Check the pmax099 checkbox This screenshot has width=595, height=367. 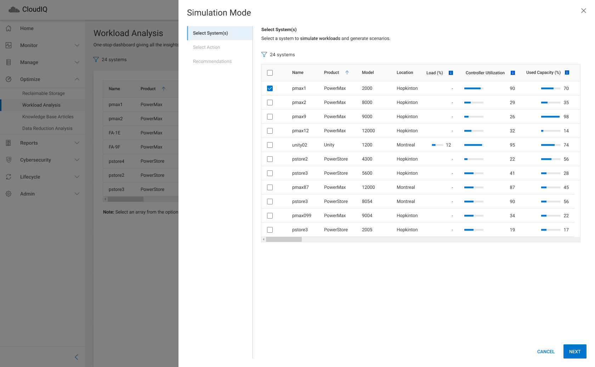(270, 216)
